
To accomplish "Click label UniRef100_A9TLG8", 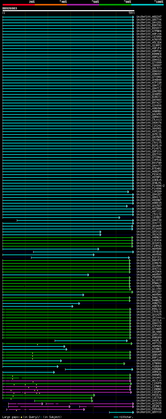I will [149, 132].
